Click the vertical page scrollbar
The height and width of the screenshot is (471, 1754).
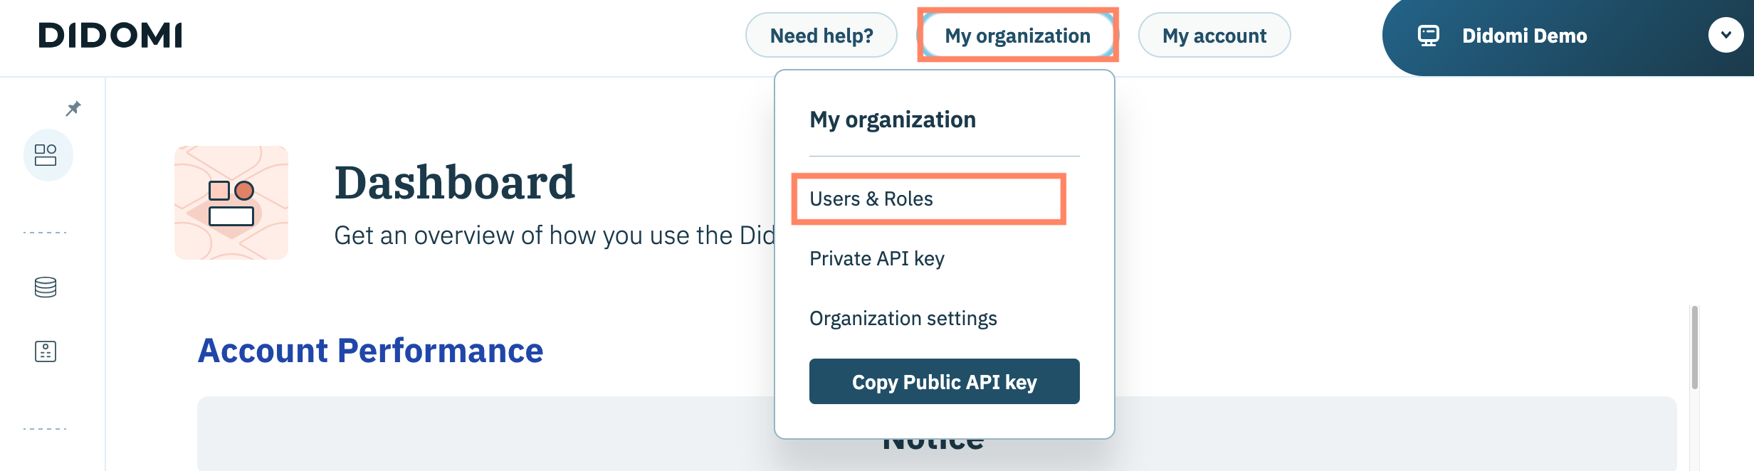[x=1695, y=349]
